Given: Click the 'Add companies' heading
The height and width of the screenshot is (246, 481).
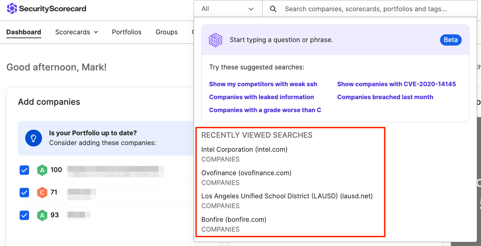Looking at the screenshot, I should tap(49, 102).
